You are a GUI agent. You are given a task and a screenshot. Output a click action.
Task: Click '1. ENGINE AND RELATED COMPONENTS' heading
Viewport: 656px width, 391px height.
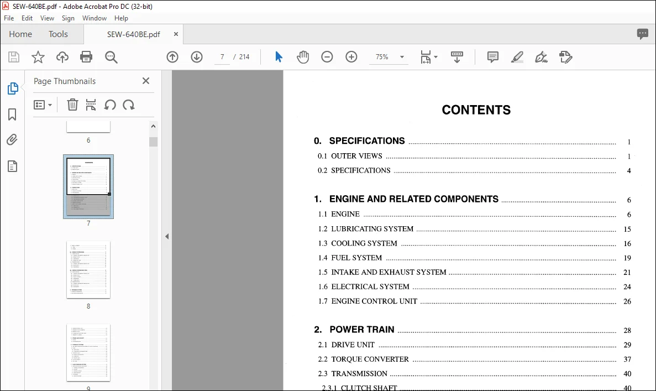406,199
